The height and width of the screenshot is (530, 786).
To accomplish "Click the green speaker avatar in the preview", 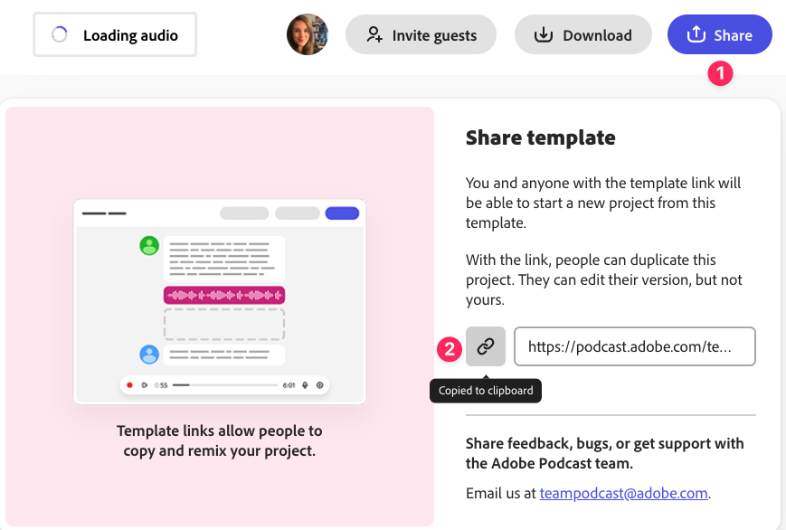I will point(148,245).
